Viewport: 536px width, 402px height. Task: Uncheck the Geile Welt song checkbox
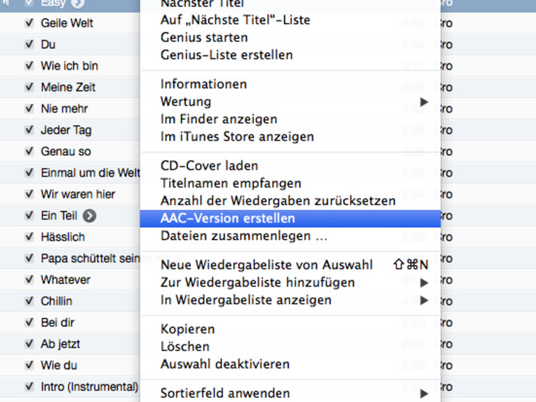tap(29, 23)
